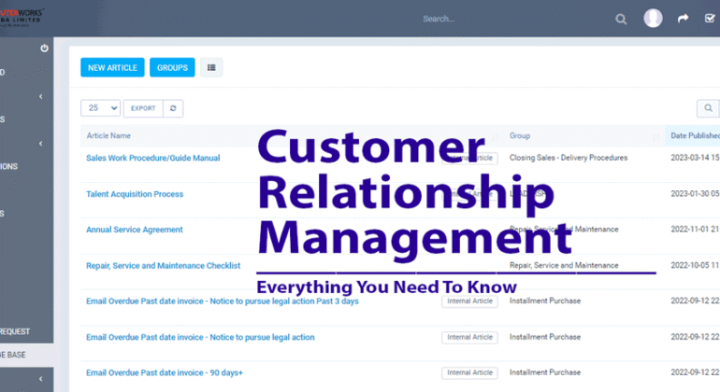This screenshot has height=392, width=720.
Task: Click date 2022-10-05 in Checklist row
Action: [695, 265]
